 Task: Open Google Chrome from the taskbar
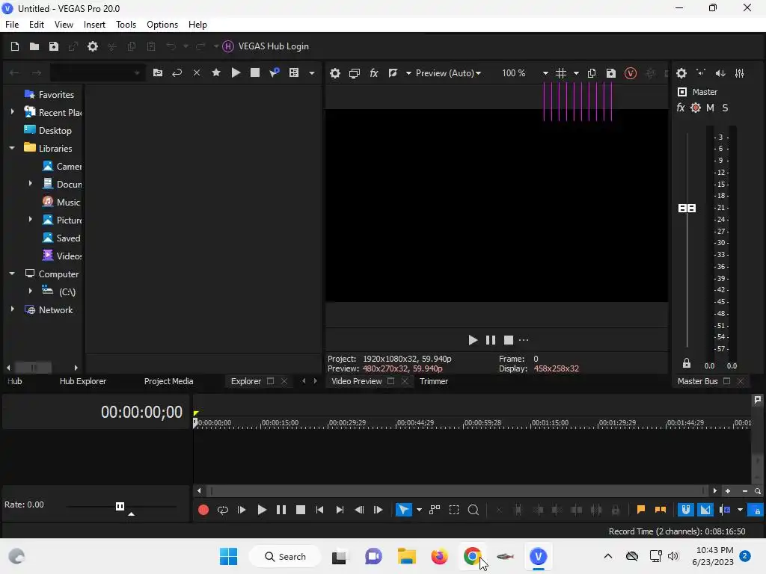(473, 556)
